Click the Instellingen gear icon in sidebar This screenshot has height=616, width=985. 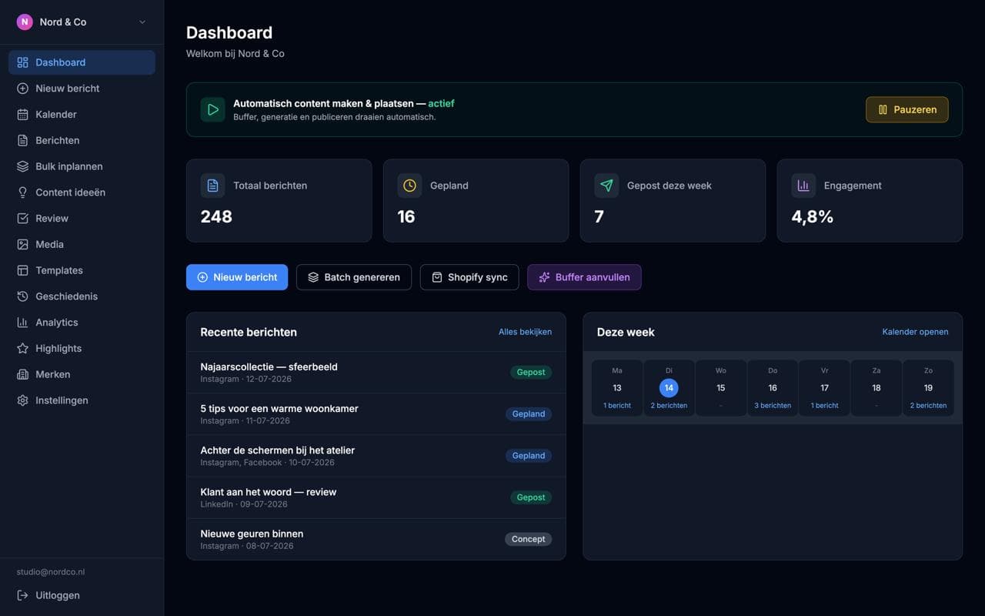[x=22, y=400]
